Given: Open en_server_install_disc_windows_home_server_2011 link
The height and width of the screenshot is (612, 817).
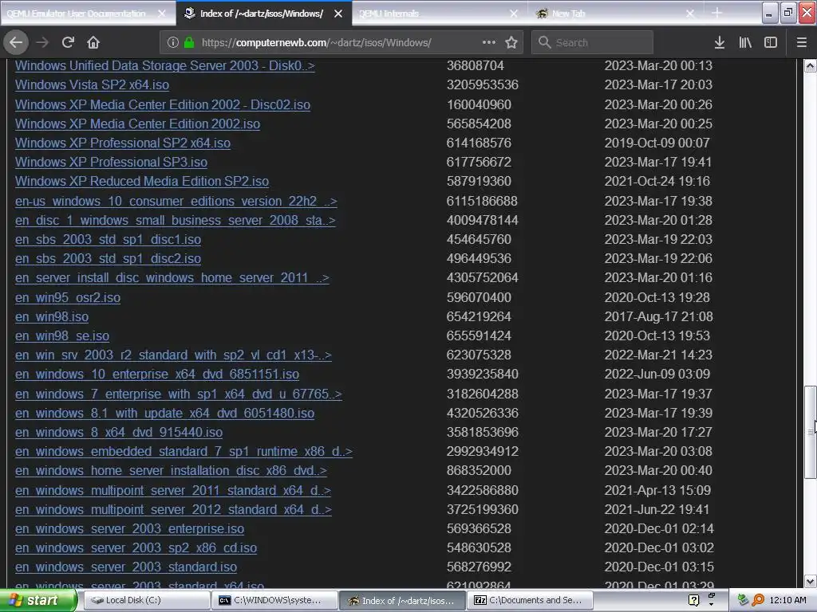Looking at the screenshot, I should point(172,278).
